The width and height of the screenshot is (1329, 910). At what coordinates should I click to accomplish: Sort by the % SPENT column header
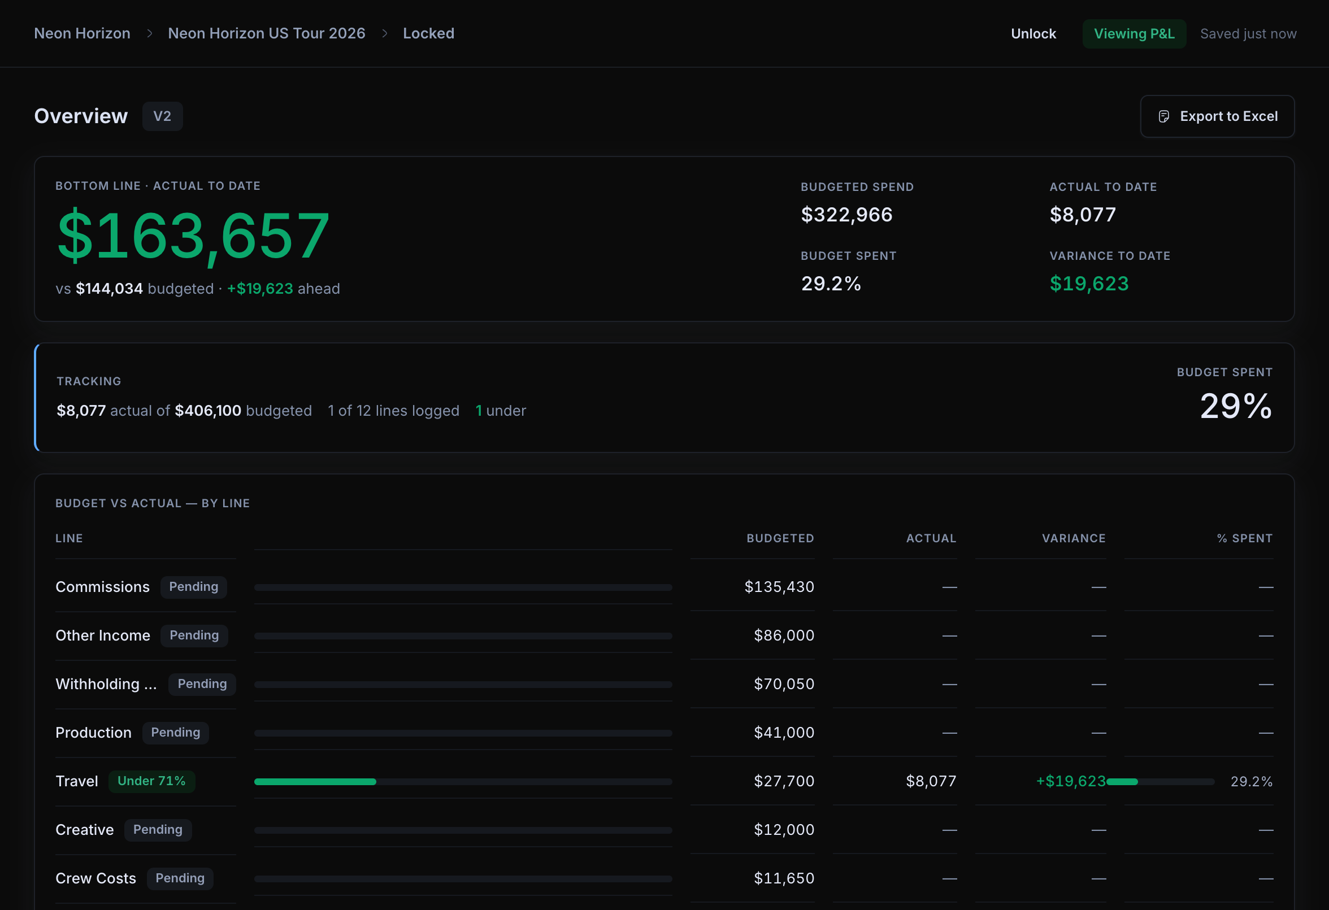click(x=1244, y=538)
